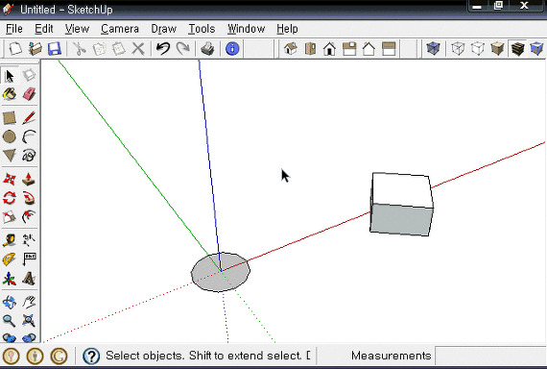The width and height of the screenshot is (547, 369).
Task: Switch to Right view icon
Action: click(x=349, y=49)
